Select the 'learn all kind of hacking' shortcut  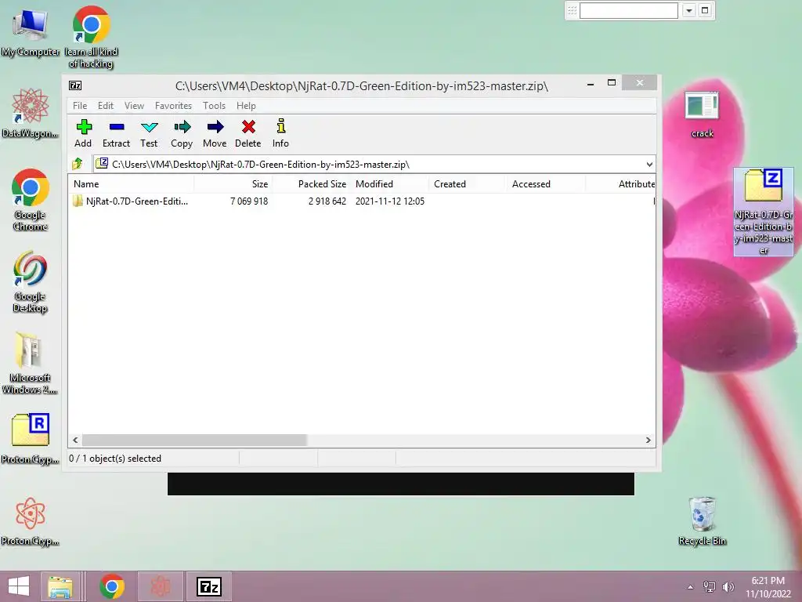(91, 37)
